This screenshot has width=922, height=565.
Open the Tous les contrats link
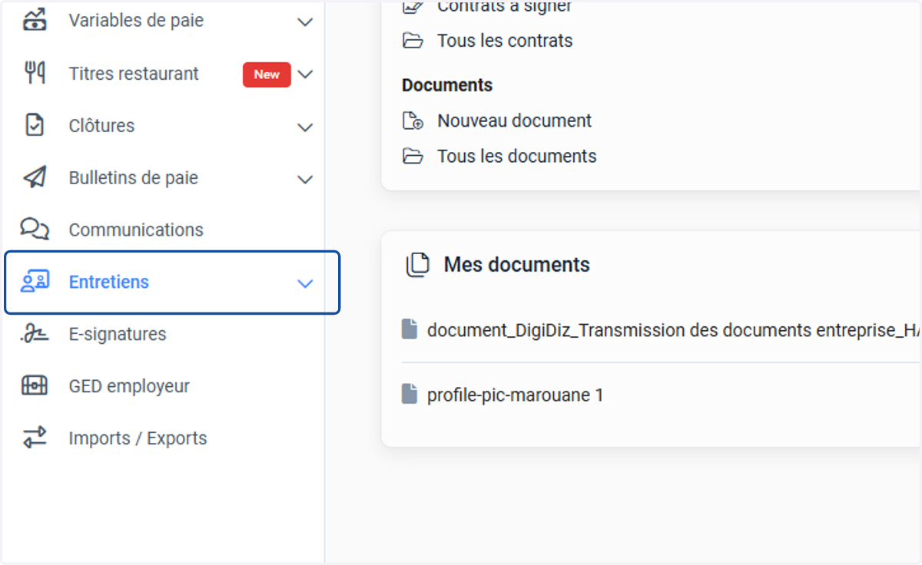click(x=505, y=41)
